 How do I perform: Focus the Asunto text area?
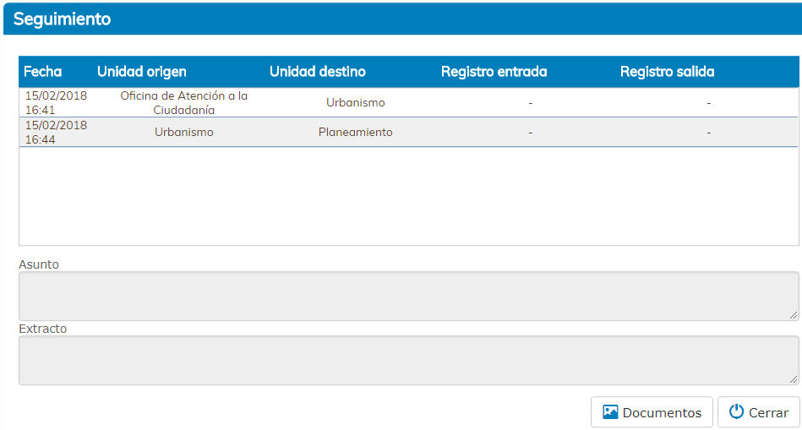tap(408, 296)
